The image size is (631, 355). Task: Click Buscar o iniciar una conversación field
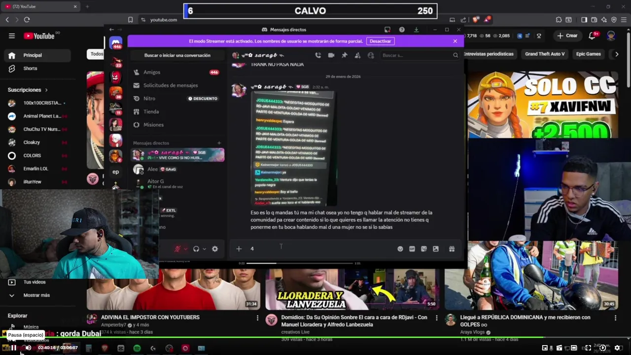(x=177, y=55)
